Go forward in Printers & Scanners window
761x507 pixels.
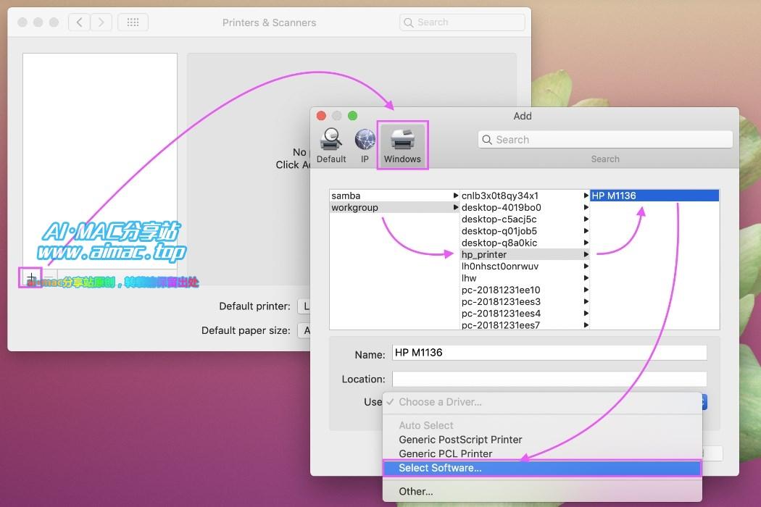pos(101,22)
